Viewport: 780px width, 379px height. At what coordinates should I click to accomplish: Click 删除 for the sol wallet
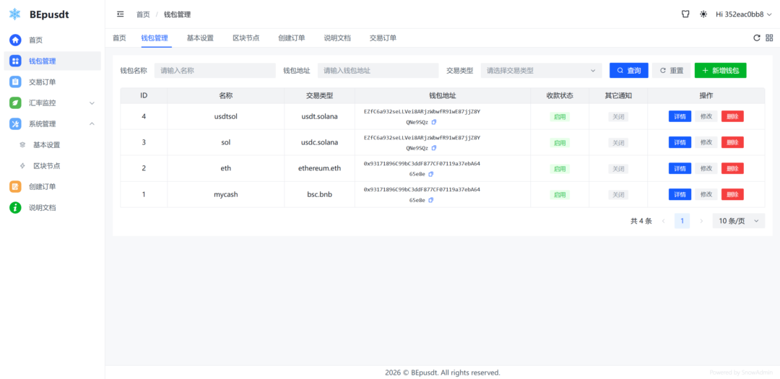[733, 142]
